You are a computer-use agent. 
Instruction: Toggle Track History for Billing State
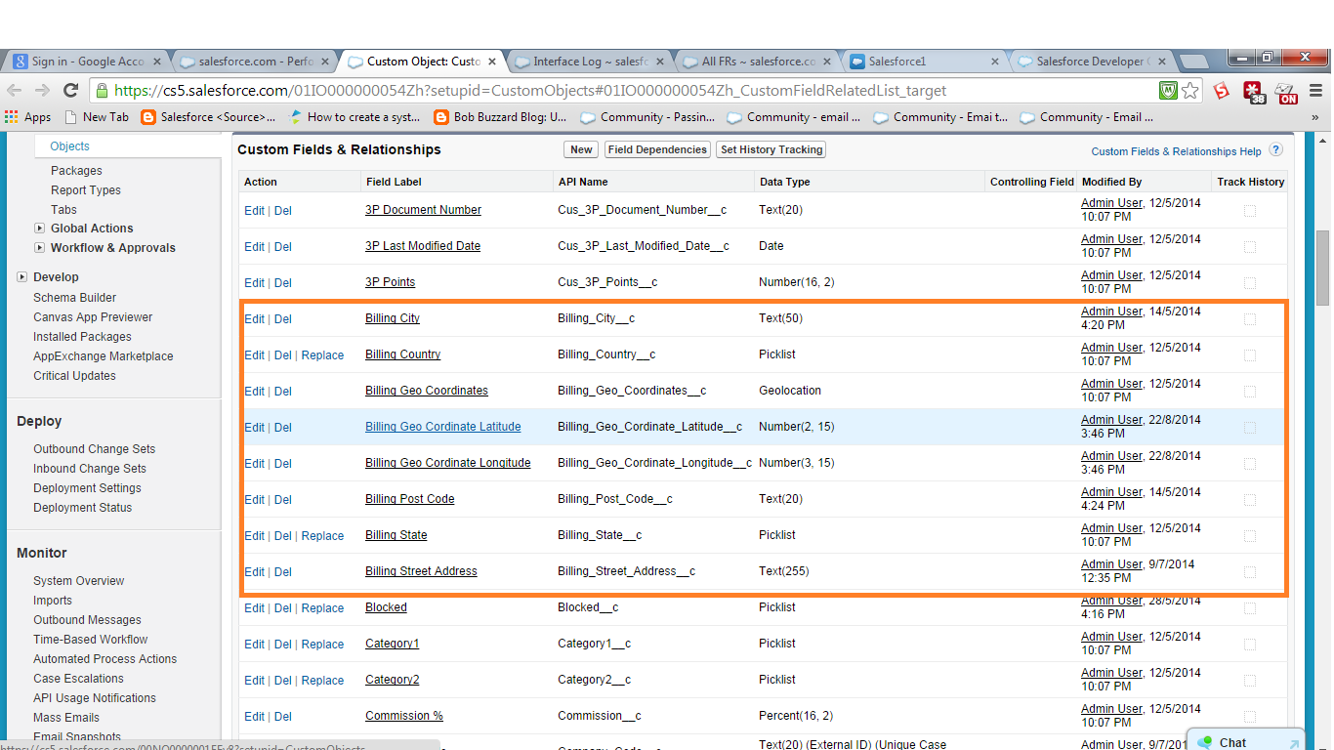(x=1250, y=535)
